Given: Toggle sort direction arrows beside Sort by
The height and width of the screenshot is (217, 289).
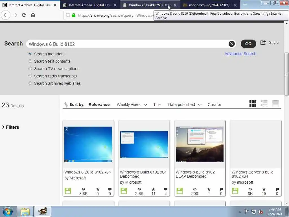Looking at the screenshot, I should point(66,105).
